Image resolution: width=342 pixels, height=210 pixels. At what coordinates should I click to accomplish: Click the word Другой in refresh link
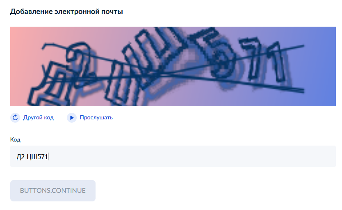(x=33, y=118)
